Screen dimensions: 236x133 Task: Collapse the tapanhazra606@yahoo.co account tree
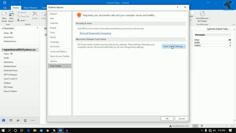(3, 50)
